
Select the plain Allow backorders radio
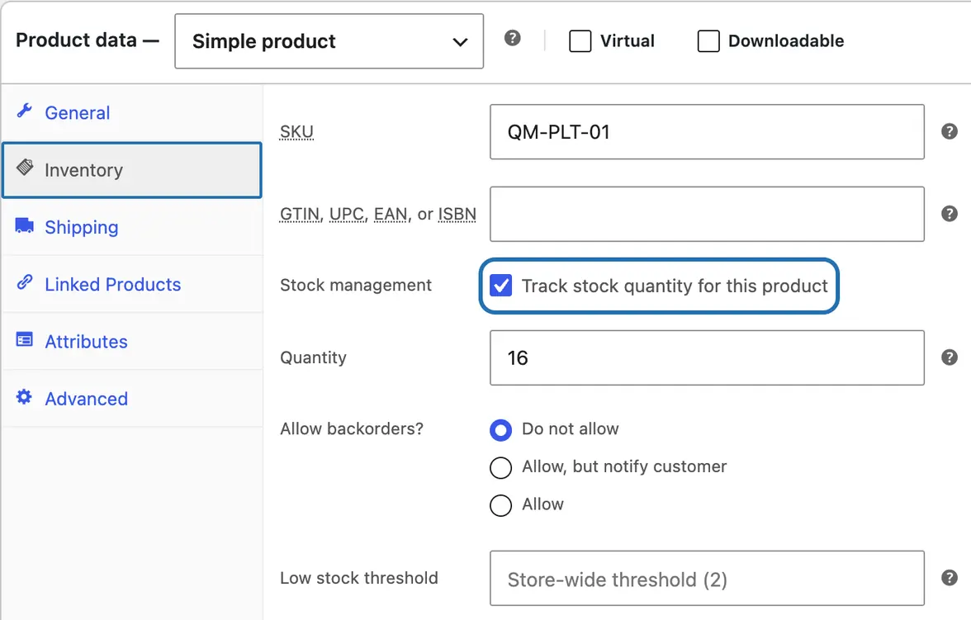[501, 505]
